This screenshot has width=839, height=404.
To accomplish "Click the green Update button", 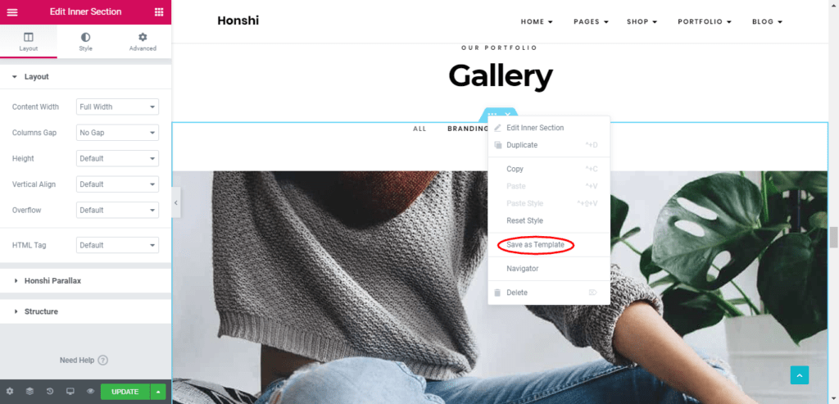I will [125, 392].
